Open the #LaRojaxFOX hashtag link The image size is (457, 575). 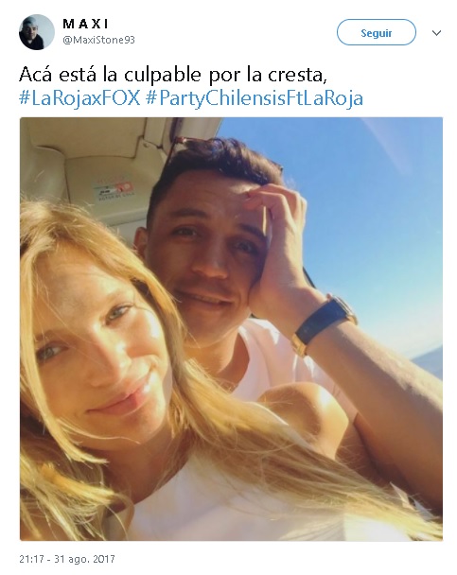pyautogui.click(x=79, y=98)
